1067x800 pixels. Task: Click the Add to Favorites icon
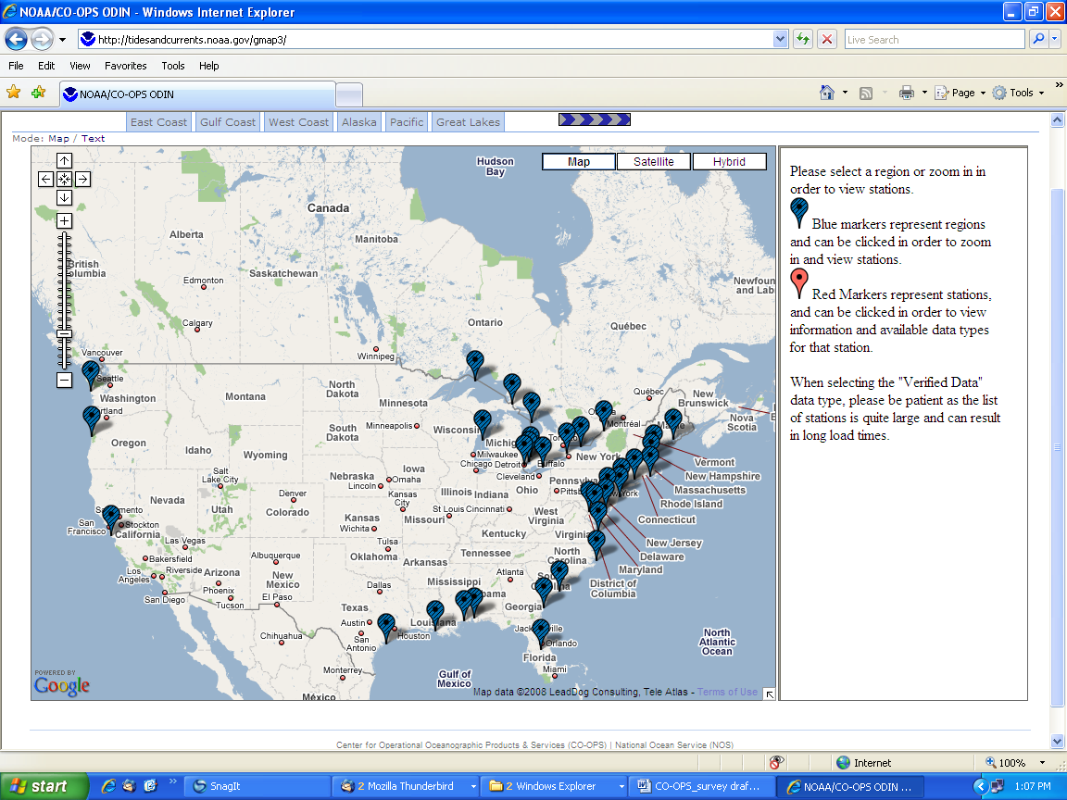point(38,92)
